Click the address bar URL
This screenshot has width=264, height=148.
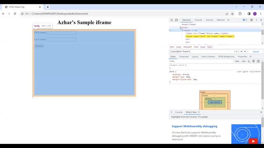[x=60, y=14]
